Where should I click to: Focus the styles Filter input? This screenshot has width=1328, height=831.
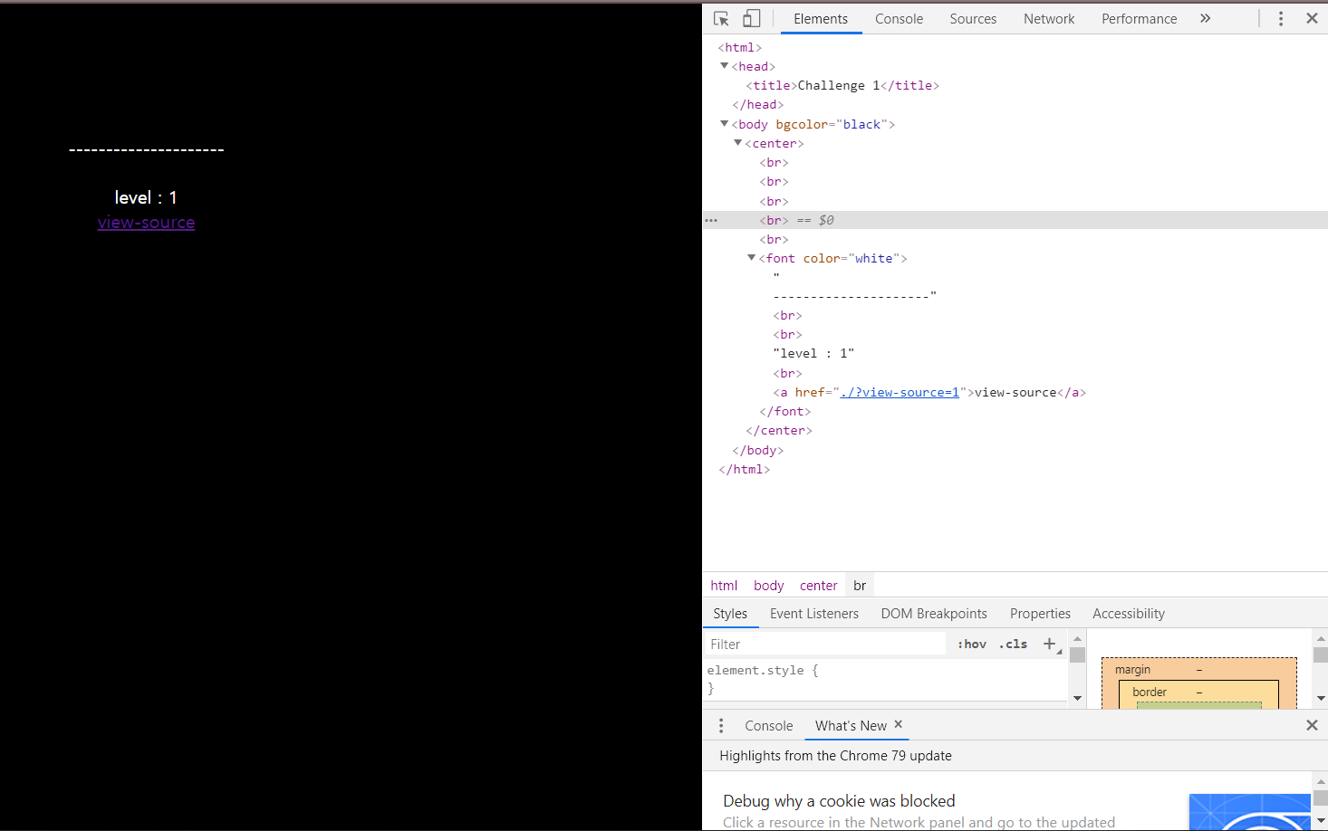824,644
